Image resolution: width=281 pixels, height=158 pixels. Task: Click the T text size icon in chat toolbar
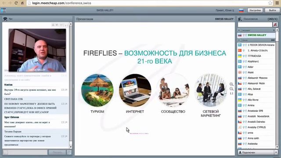pyautogui.click(x=61, y=25)
